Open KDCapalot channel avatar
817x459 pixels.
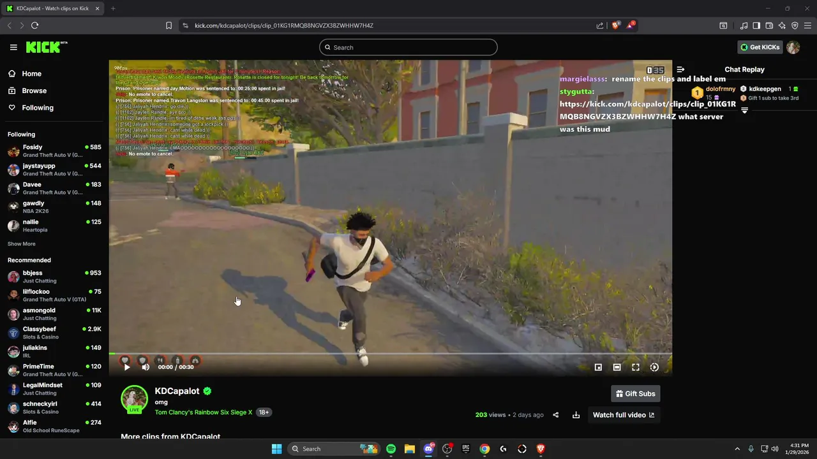pos(134,399)
